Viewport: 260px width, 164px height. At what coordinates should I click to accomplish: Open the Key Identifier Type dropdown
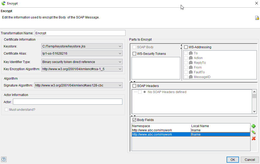click(x=82, y=62)
